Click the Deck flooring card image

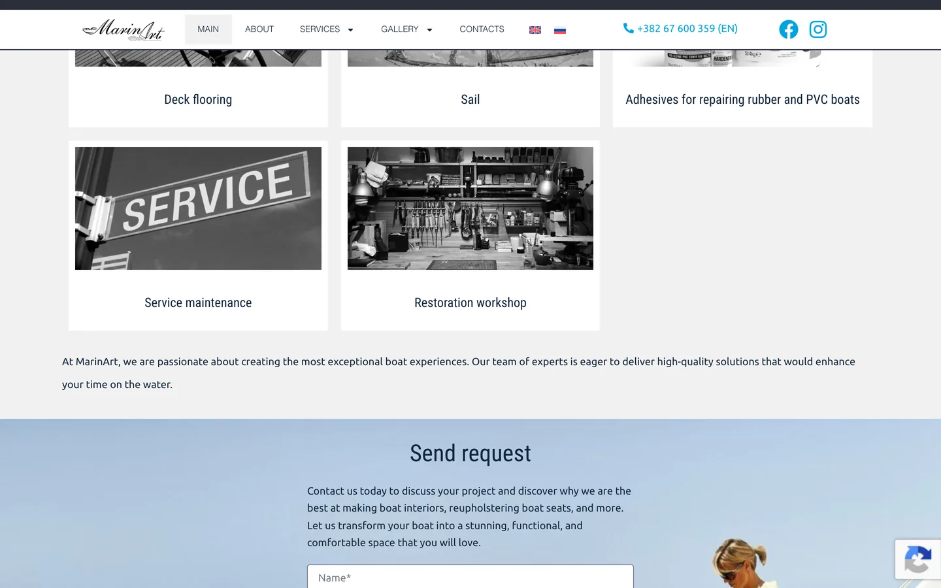coord(198,58)
